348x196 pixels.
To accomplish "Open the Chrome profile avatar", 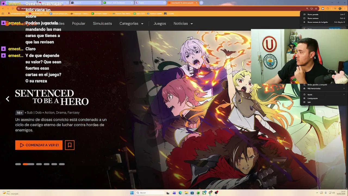I will point(340,8).
